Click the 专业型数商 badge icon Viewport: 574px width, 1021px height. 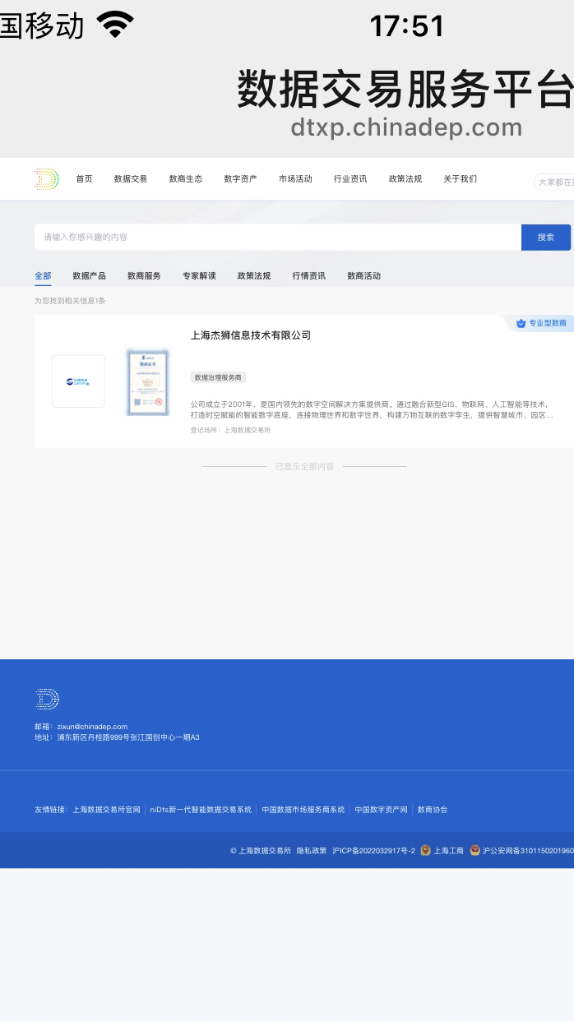click(521, 323)
